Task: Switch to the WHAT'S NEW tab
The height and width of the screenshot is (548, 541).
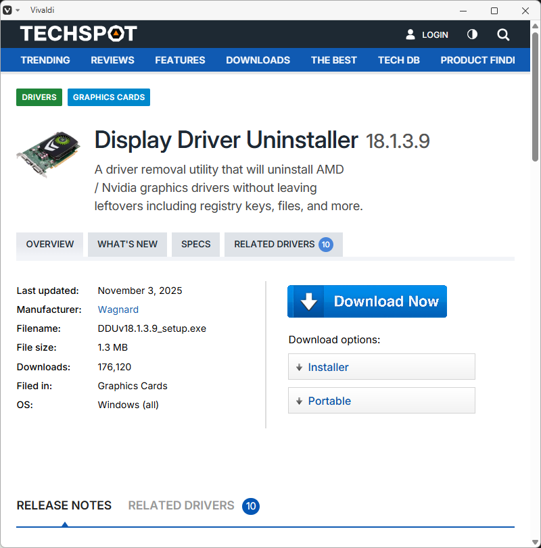Action: click(127, 245)
